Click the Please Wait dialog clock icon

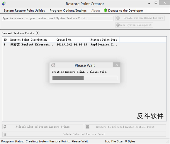[x=53, y=65]
